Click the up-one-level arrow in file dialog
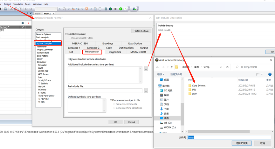The height and width of the screenshot is (149, 275). [172, 67]
